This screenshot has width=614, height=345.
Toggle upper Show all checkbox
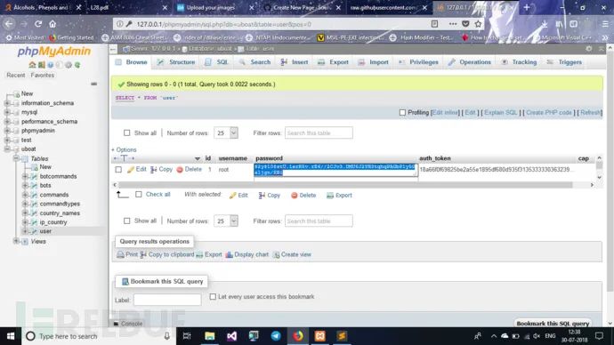[x=127, y=133]
